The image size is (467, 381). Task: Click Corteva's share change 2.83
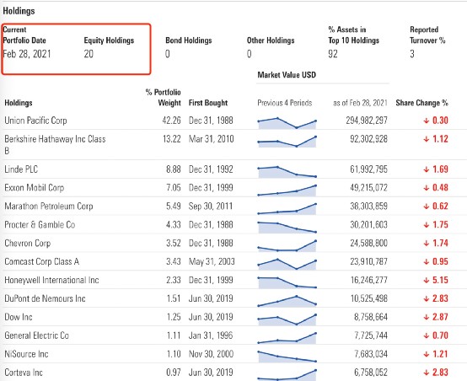[x=436, y=373]
